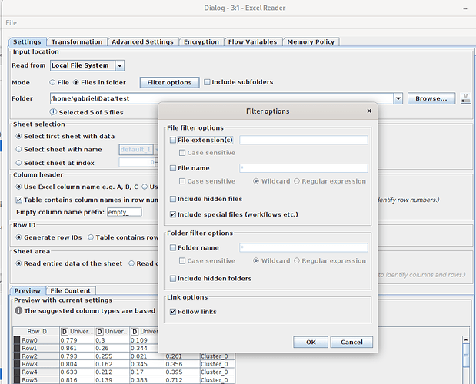476x384 pixels.
Task: Click Empty column name prefix field
Action: click(x=124, y=212)
